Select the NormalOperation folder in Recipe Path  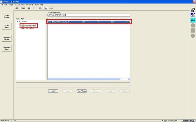[x=30, y=26]
